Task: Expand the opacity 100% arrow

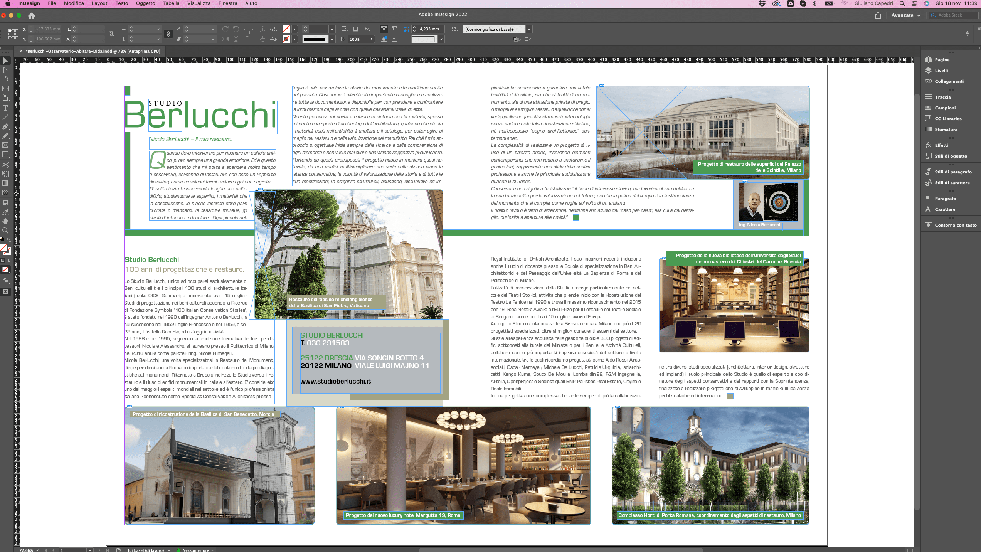Action: (372, 39)
